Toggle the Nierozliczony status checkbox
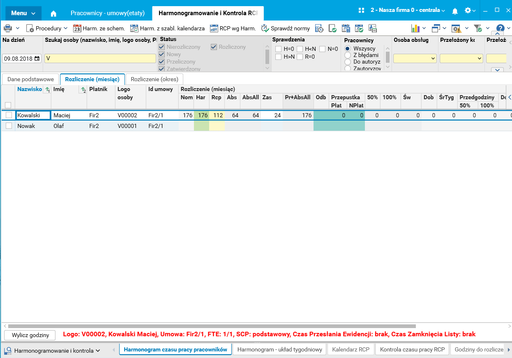 coord(162,47)
